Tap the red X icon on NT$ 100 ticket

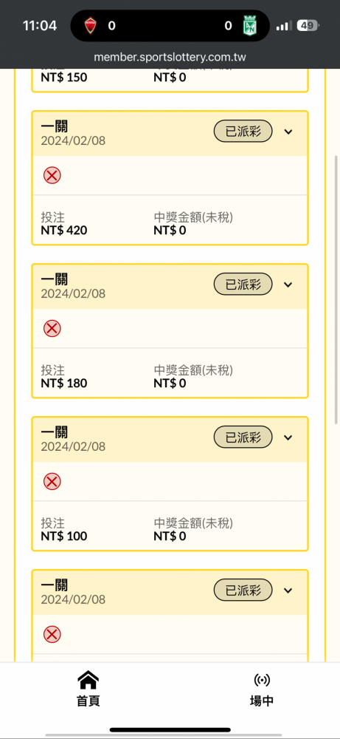pos(52,482)
